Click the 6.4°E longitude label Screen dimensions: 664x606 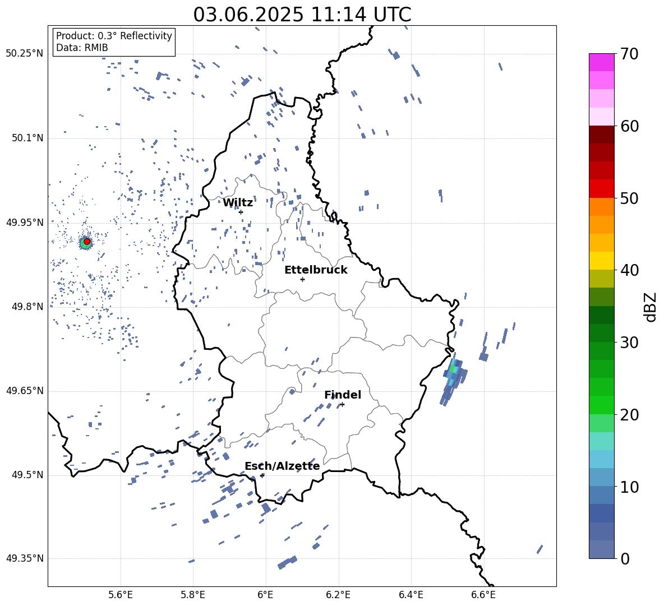[411, 595]
